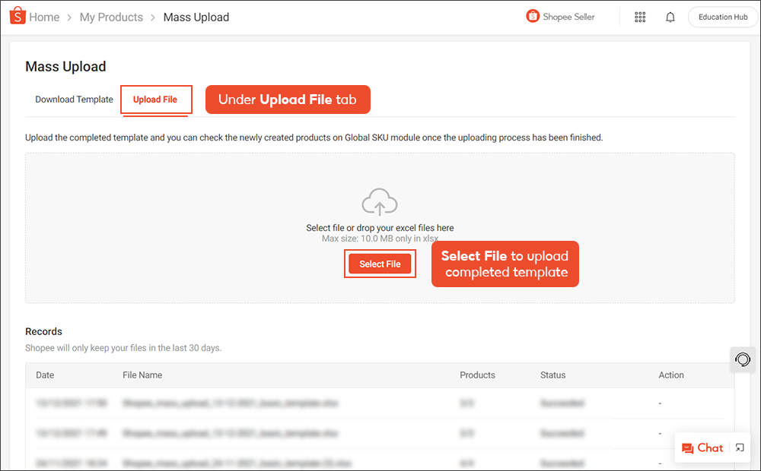Select the Date column header
Viewport: 761px width, 471px height.
(x=44, y=375)
